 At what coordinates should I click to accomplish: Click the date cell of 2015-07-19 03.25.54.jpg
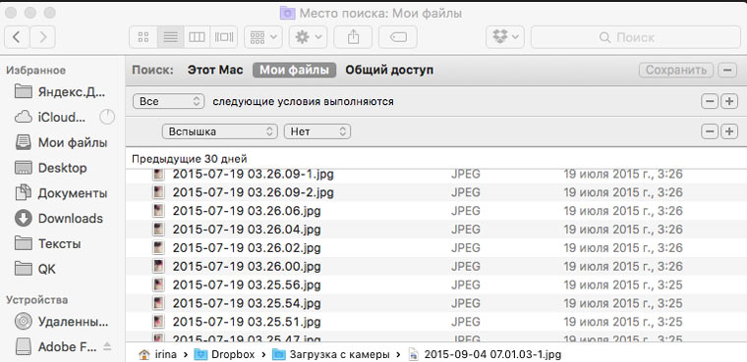click(623, 303)
